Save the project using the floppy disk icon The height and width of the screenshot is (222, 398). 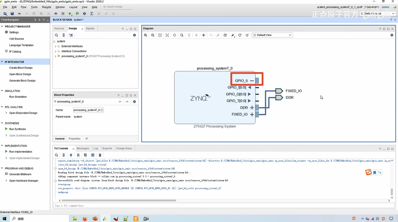(12, 14)
